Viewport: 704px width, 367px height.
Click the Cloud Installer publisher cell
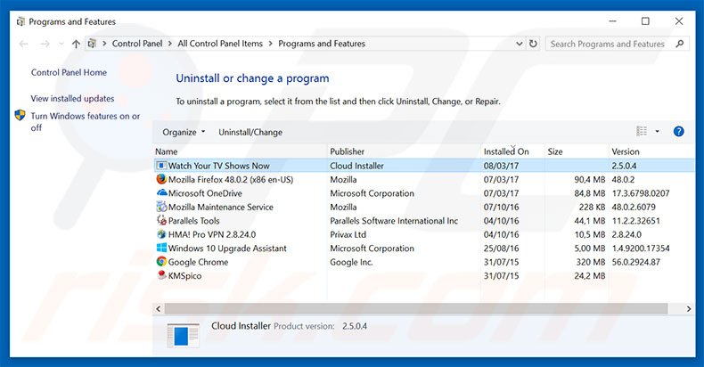click(x=357, y=166)
